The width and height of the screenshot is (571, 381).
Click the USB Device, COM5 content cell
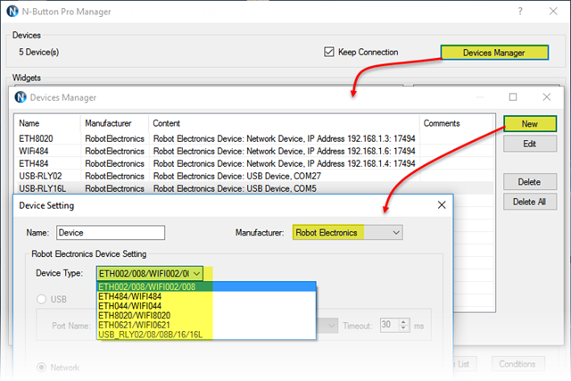(235, 188)
